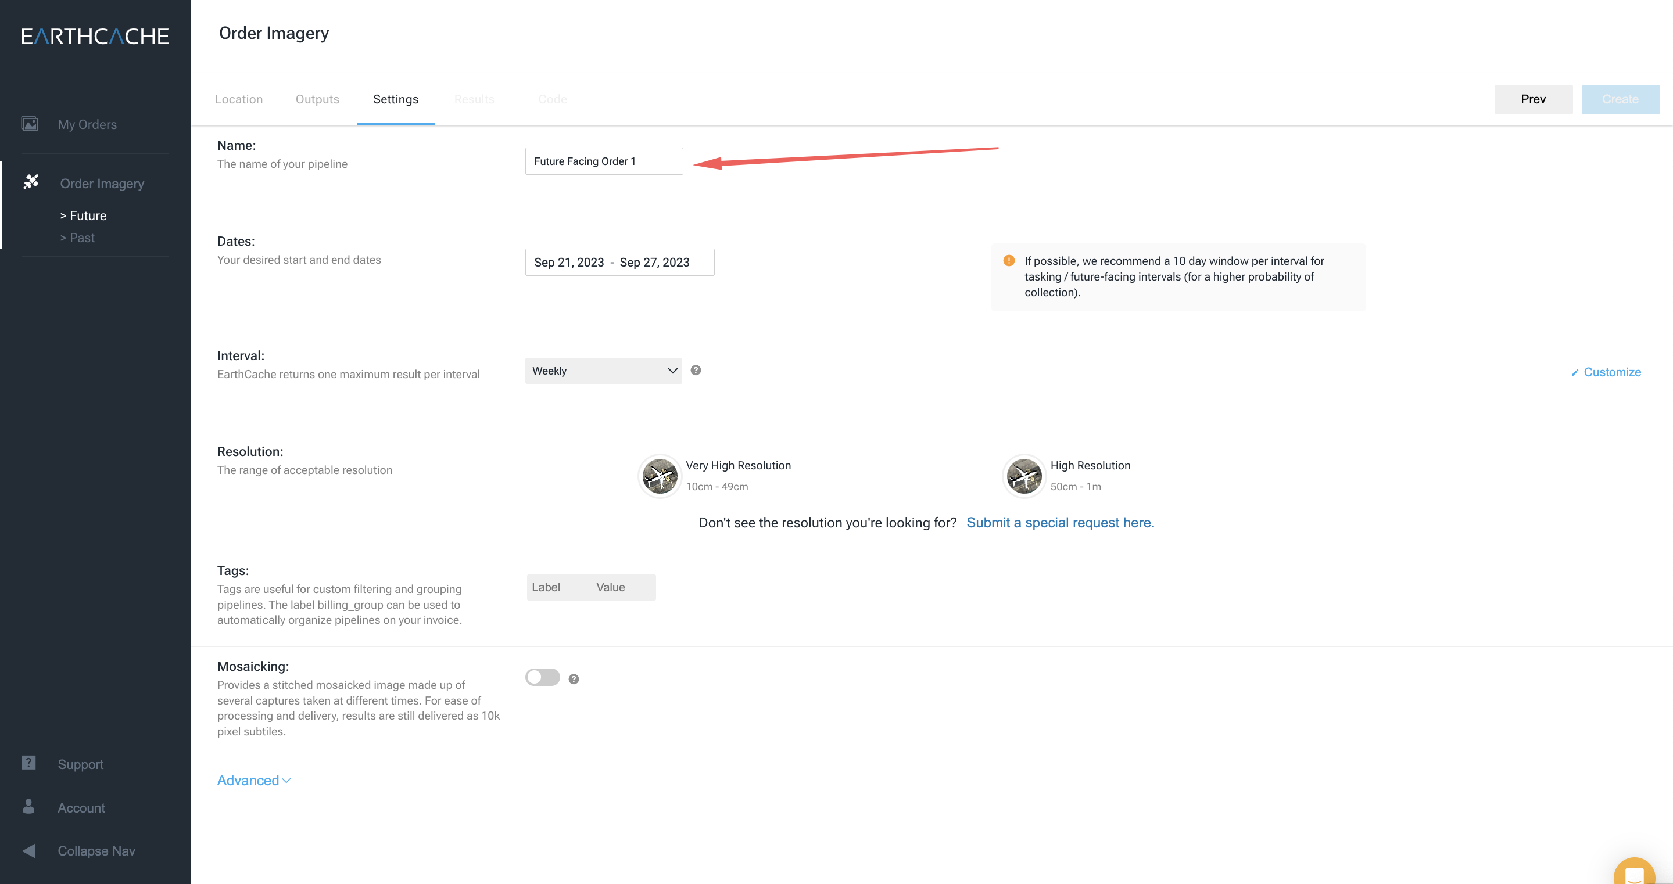Select Past order type
1673x884 pixels.
pyautogui.click(x=77, y=238)
